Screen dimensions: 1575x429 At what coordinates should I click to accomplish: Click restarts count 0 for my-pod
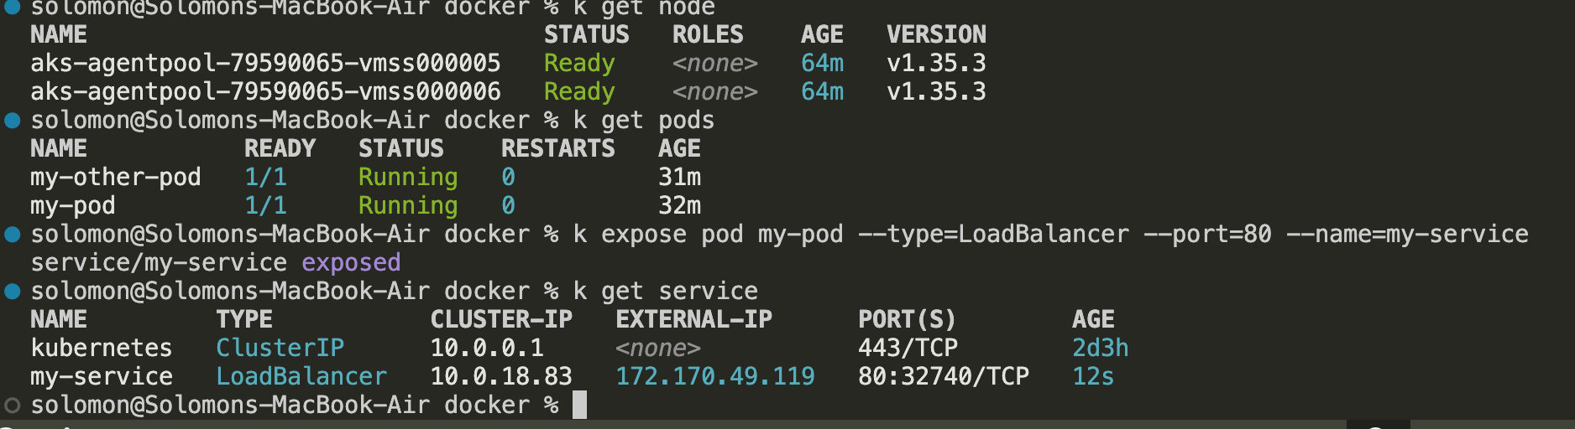point(508,205)
